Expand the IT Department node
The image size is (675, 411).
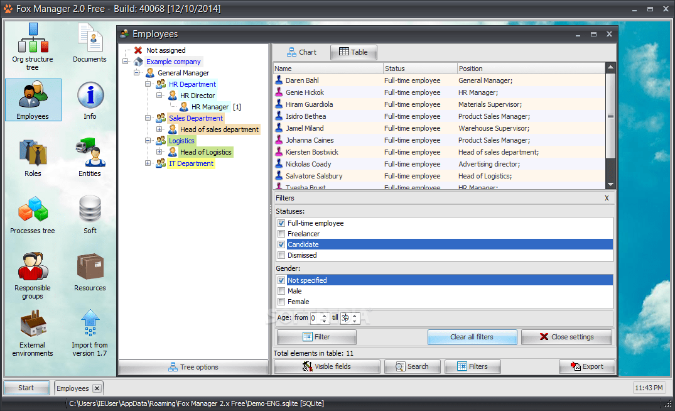(x=148, y=163)
